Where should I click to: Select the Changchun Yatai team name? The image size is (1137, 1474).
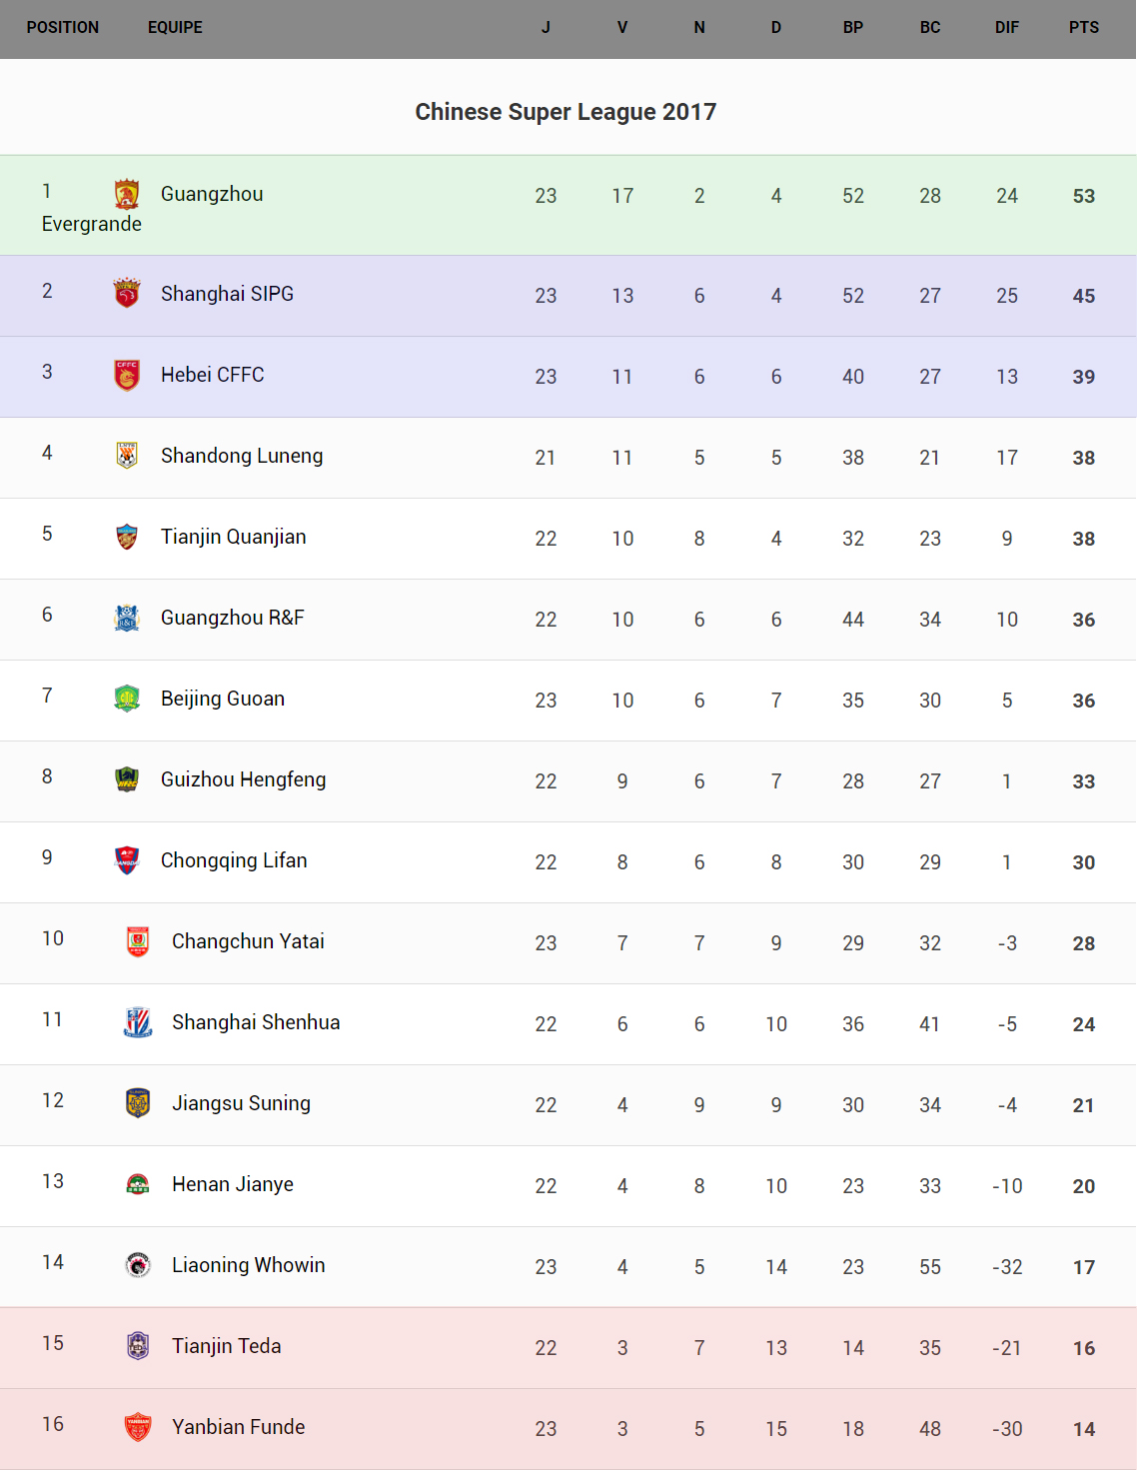click(248, 941)
